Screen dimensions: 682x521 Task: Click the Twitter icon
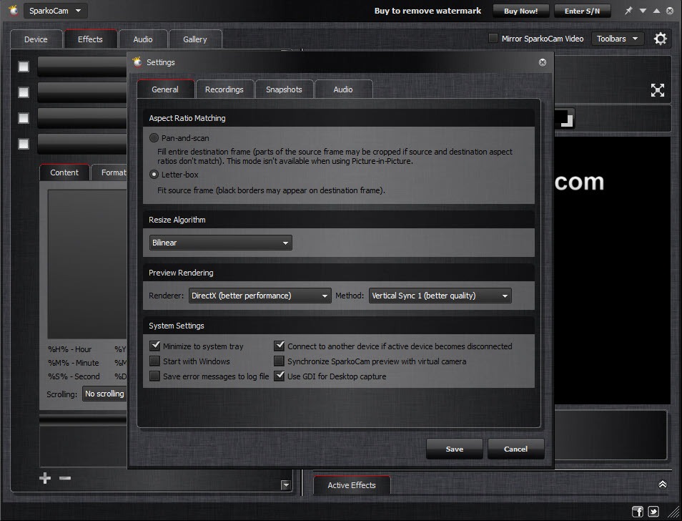[653, 512]
